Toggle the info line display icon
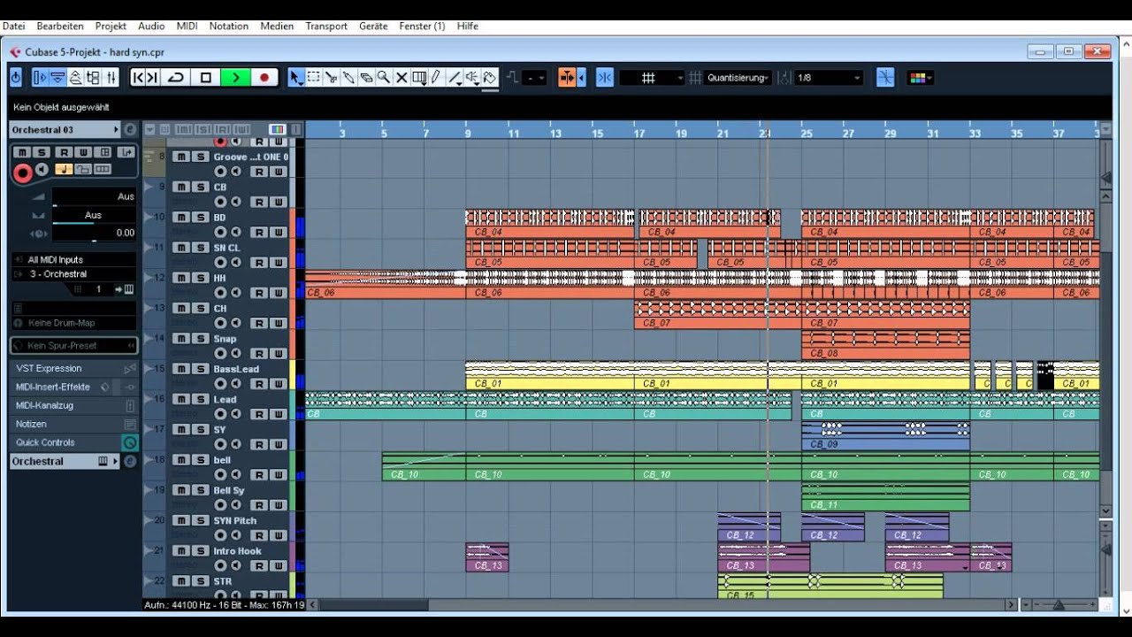This screenshot has width=1132, height=637. (57, 78)
